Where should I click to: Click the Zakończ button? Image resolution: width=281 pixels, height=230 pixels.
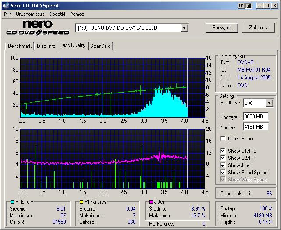(x=258, y=28)
